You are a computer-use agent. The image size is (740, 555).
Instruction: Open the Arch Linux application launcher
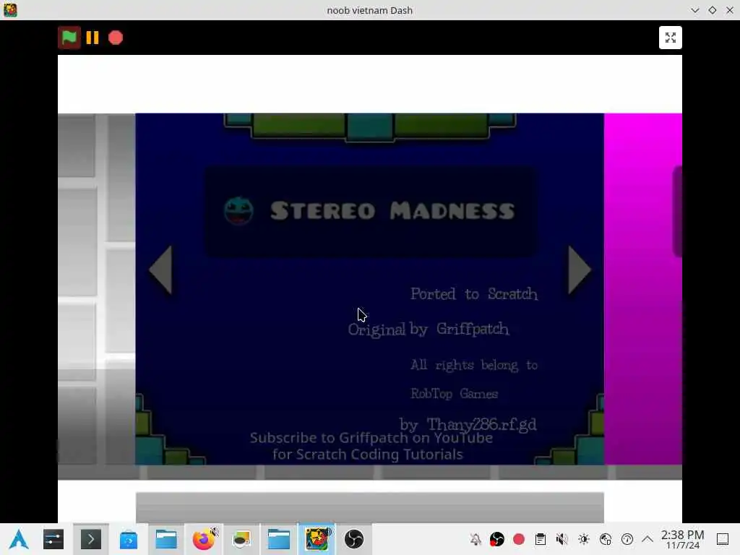point(19,539)
